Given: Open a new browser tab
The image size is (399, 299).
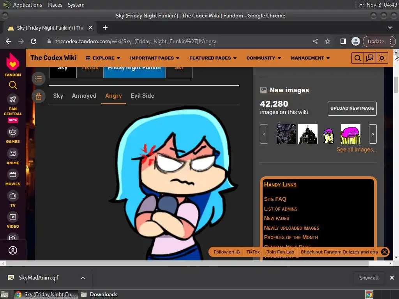Looking at the screenshot, I should coord(105,28).
